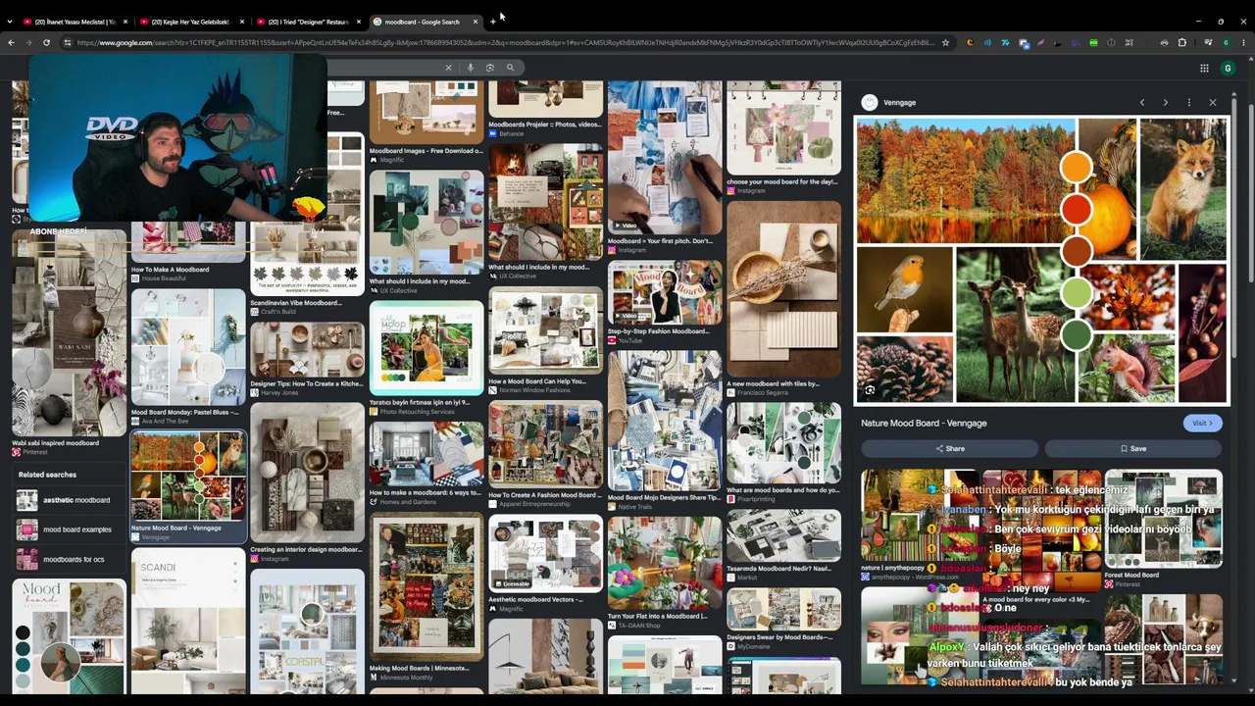Open "Designer Tips: How To Create a Kitchen" image
The width and height of the screenshot is (1255, 706).
coord(307,350)
